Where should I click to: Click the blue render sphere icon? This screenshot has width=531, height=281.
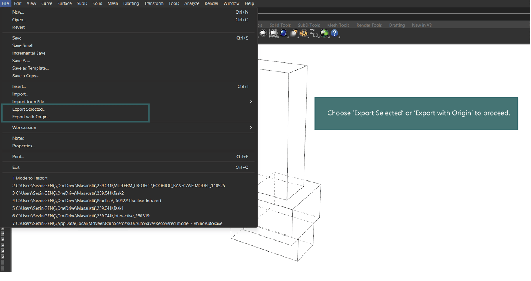(283, 33)
